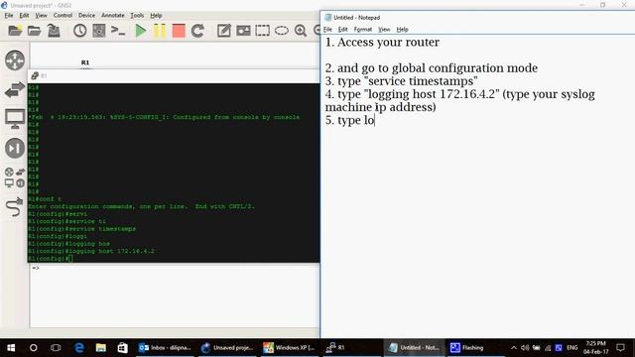Stop all devices with red square

(x=179, y=31)
